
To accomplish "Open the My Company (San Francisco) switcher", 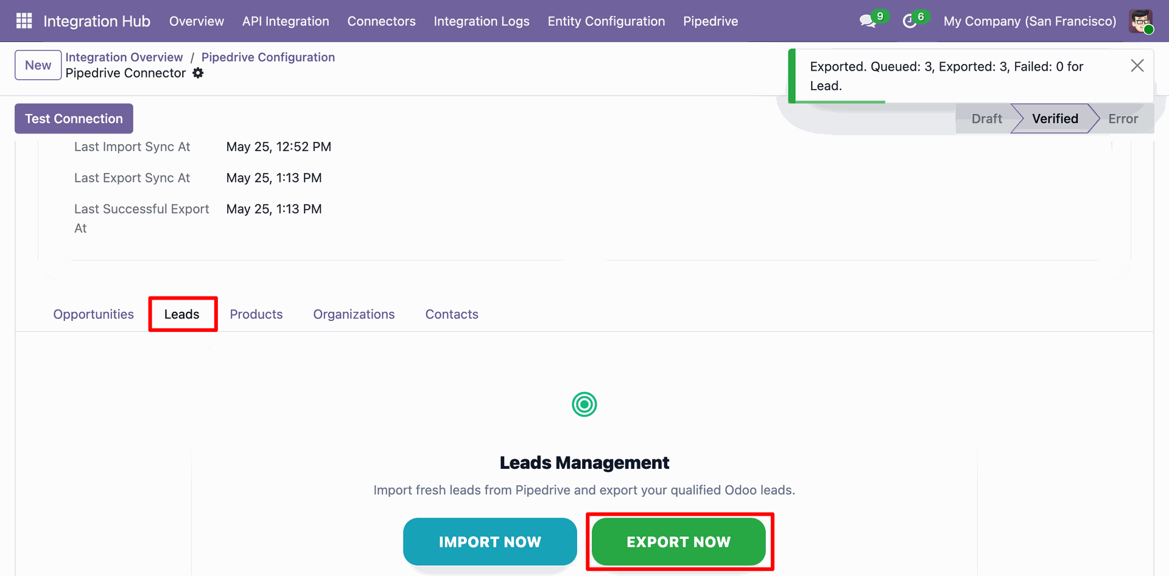I will pyautogui.click(x=1030, y=21).
